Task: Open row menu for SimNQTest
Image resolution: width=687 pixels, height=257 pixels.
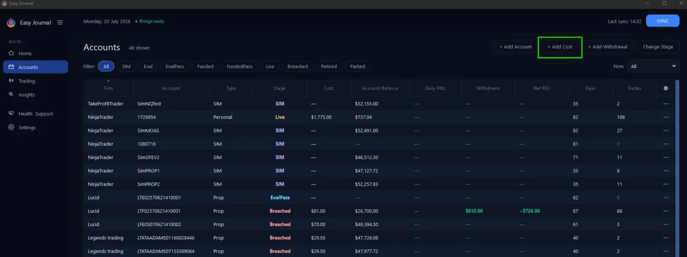Action: tap(666, 104)
